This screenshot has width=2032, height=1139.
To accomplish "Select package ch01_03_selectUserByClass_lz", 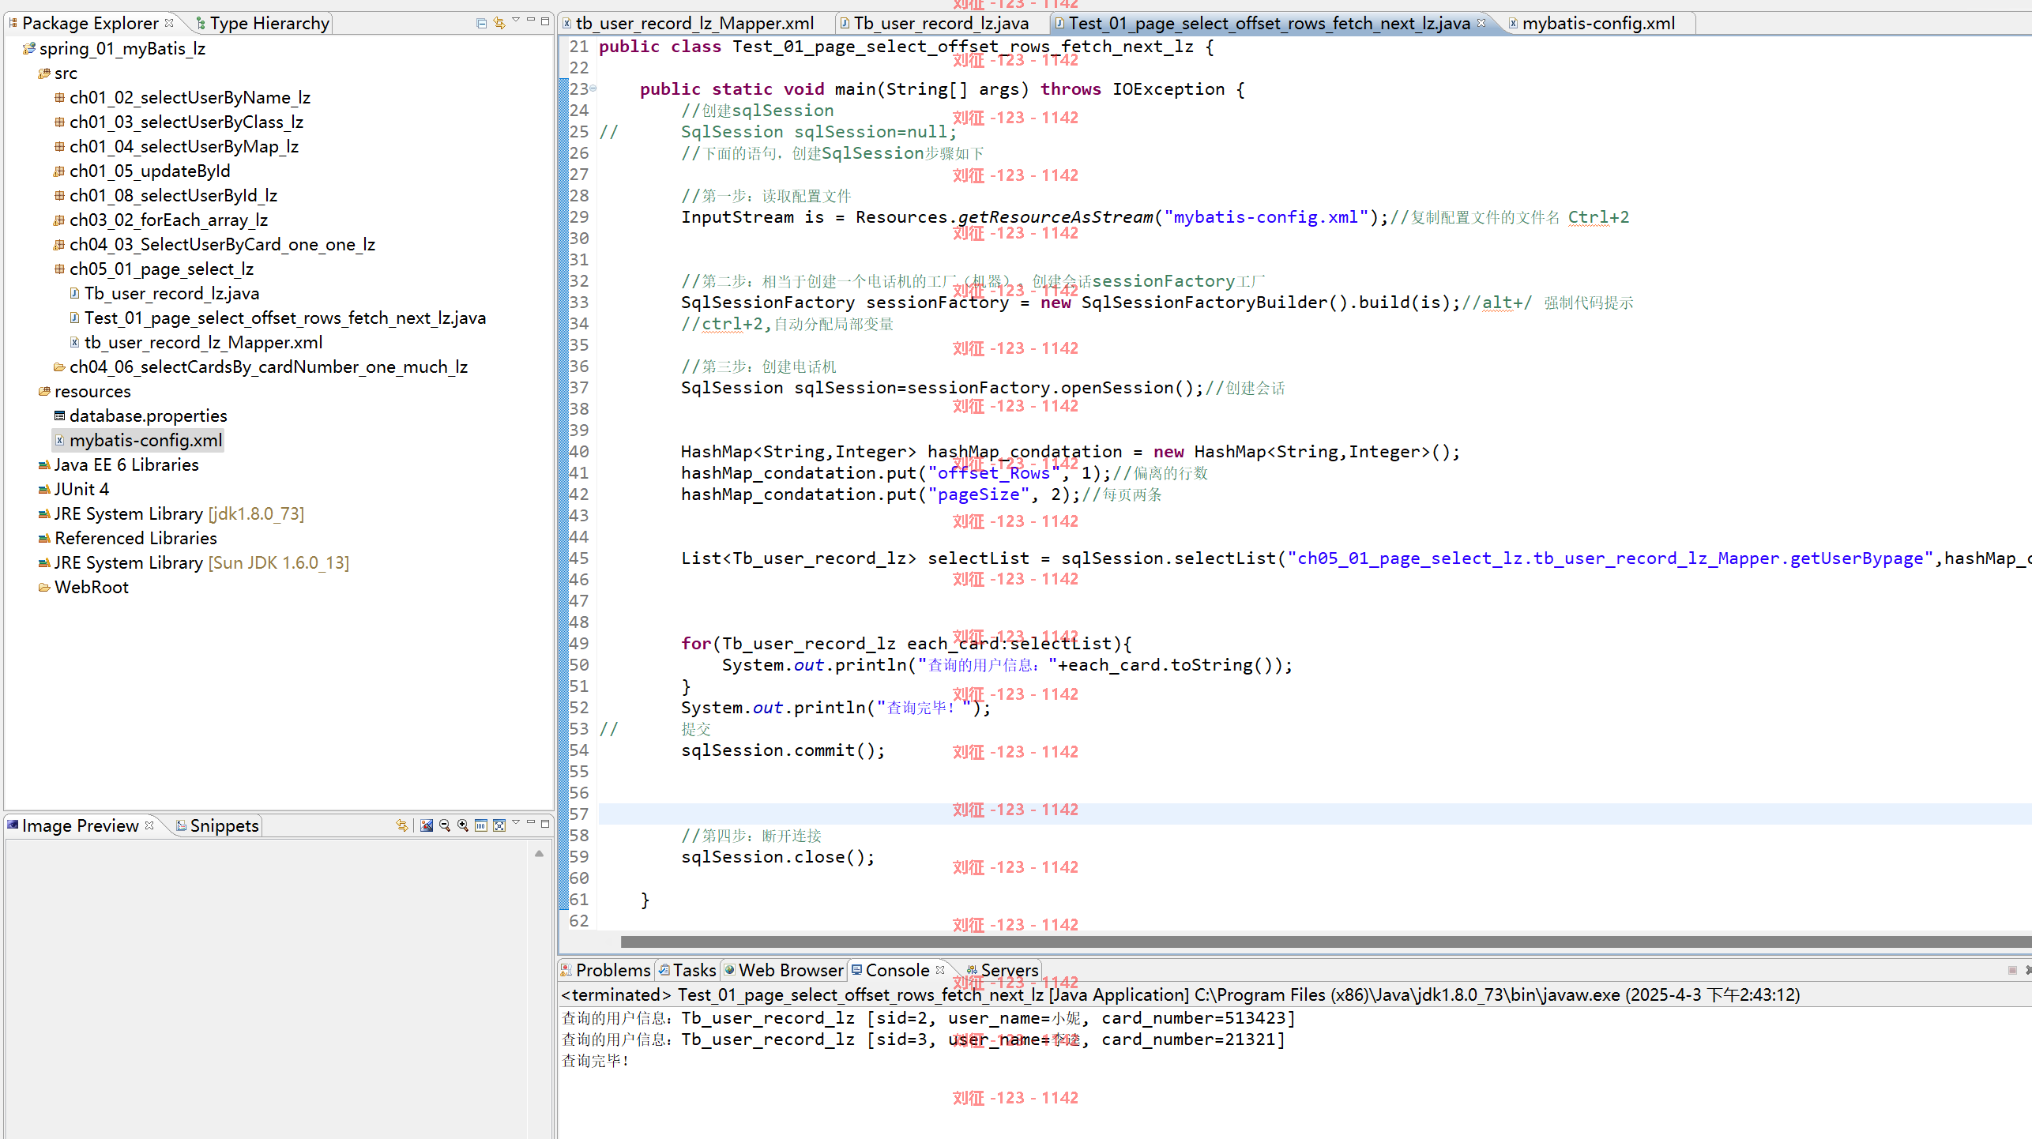I will 179,122.
